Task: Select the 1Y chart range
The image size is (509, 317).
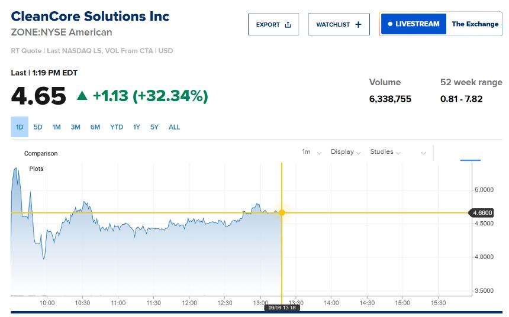Action: point(136,127)
